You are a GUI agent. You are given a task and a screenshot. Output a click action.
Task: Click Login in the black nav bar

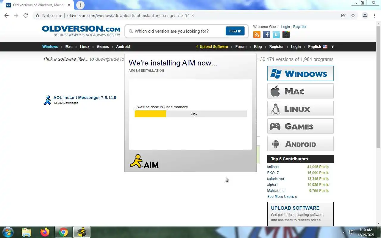click(x=296, y=47)
